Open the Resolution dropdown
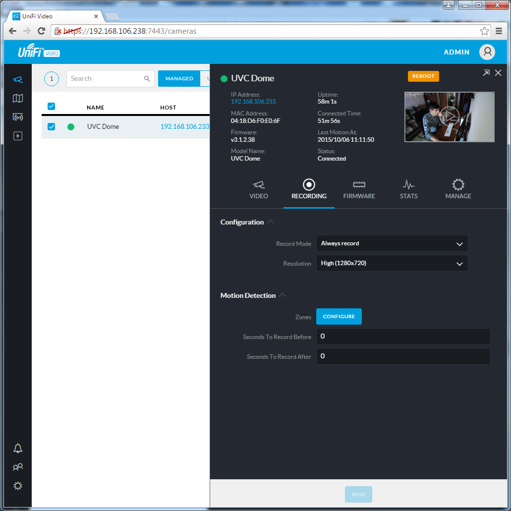 392,263
